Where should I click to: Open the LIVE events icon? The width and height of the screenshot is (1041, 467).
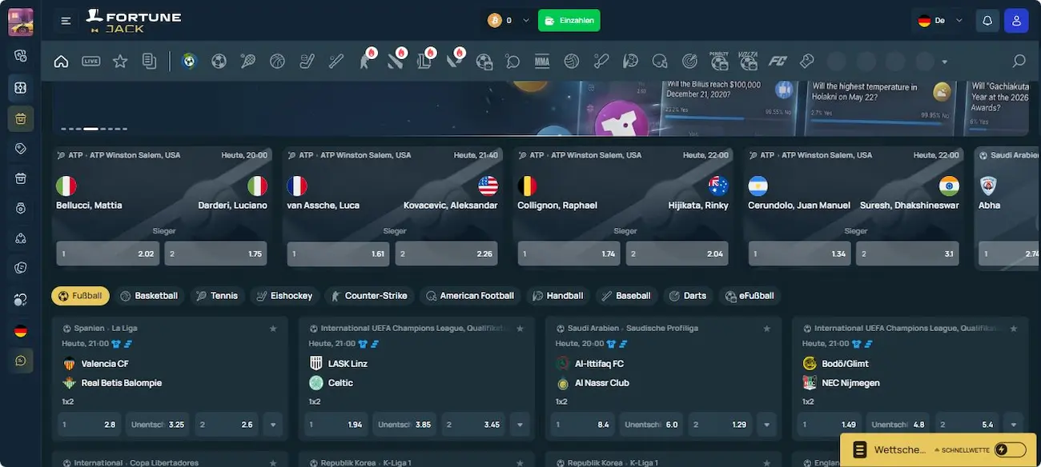pyautogui.click(x=90, y=61)
